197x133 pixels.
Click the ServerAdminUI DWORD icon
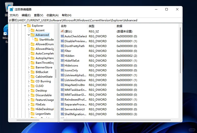(x=62, y=109)
